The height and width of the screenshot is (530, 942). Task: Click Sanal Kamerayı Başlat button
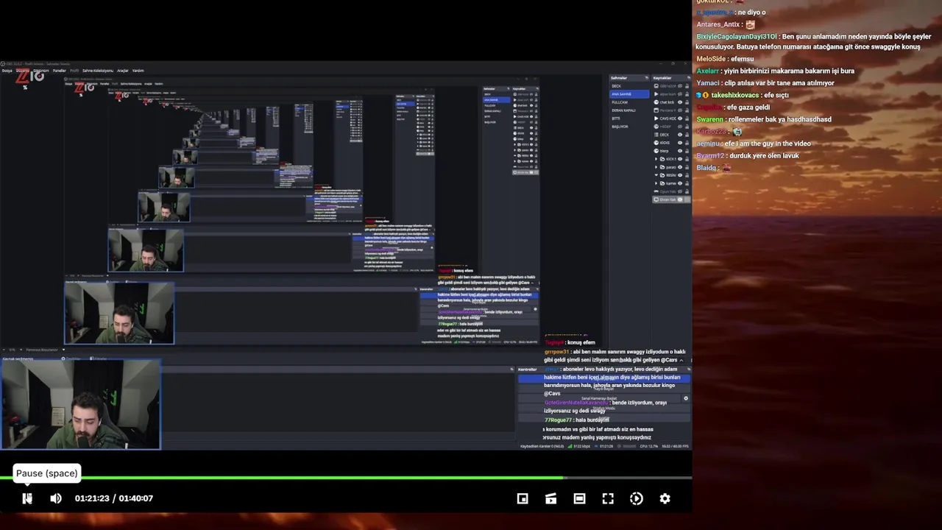(x=599, y=398)
